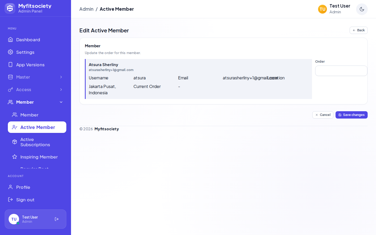This screenshot has width=376, height=235.
Task: Focus the Order input field
Action: pyautogui.click(x=341, y=71)
